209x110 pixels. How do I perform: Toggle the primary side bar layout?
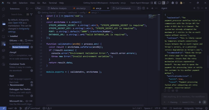pyautogui.click(x=156, y=3)
